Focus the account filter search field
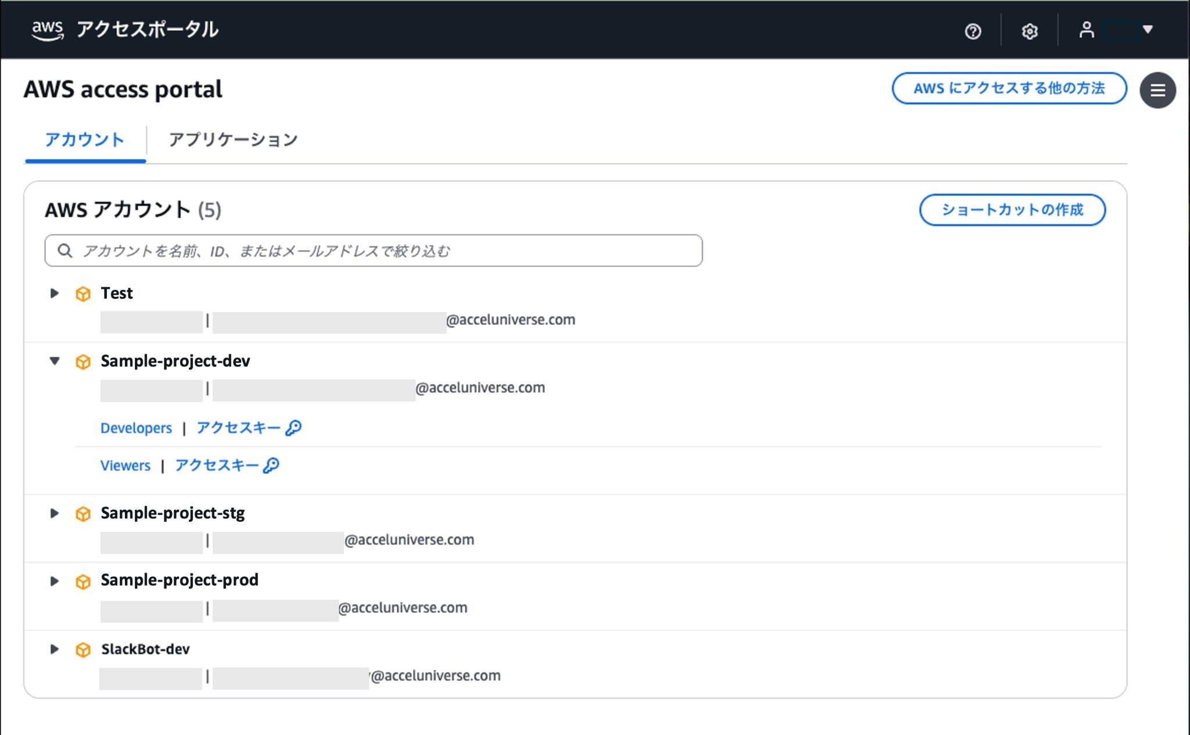This screenshot has width=1190, height=735. pyautogui.click(x=374, y=250)
